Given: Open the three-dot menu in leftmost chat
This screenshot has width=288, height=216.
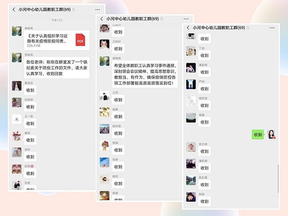Looking at the screenshot, I should pyautogui.click(x=97, y=9).
